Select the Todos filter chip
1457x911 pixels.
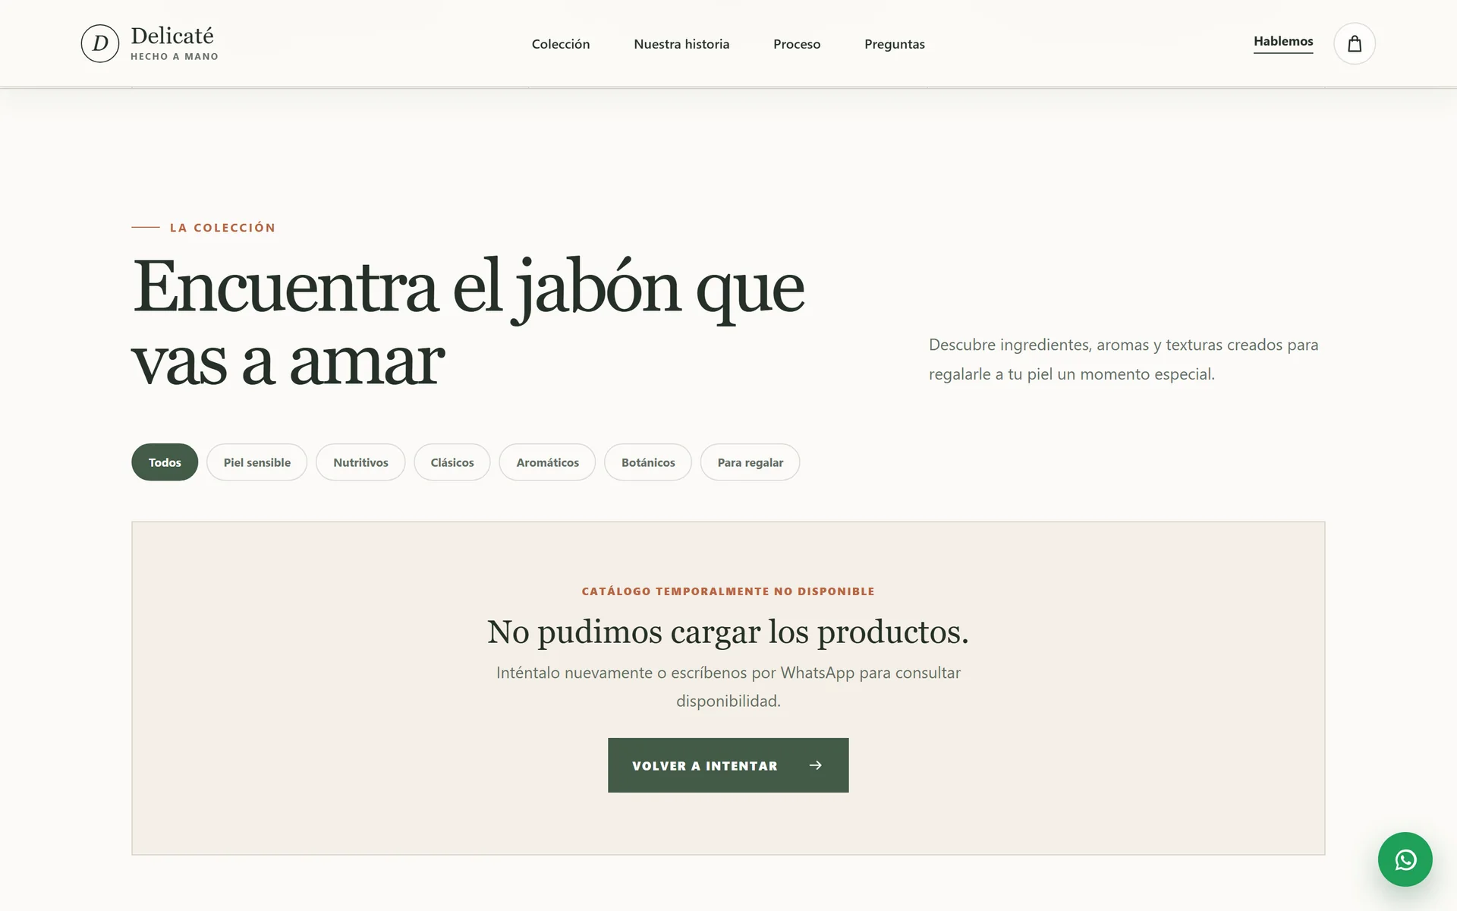(x=165, y=462)
